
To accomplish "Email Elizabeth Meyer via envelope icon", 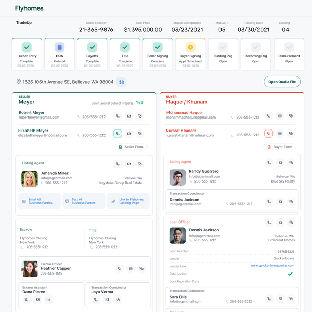I will 129,134.
